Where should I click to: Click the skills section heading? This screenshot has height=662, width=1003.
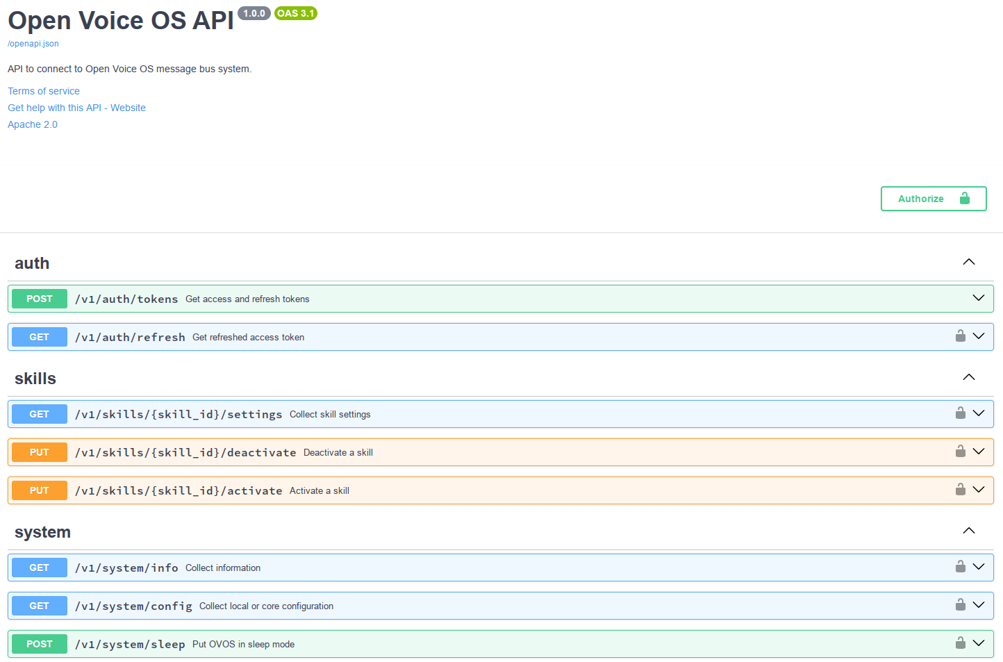(x=35, y=379)
